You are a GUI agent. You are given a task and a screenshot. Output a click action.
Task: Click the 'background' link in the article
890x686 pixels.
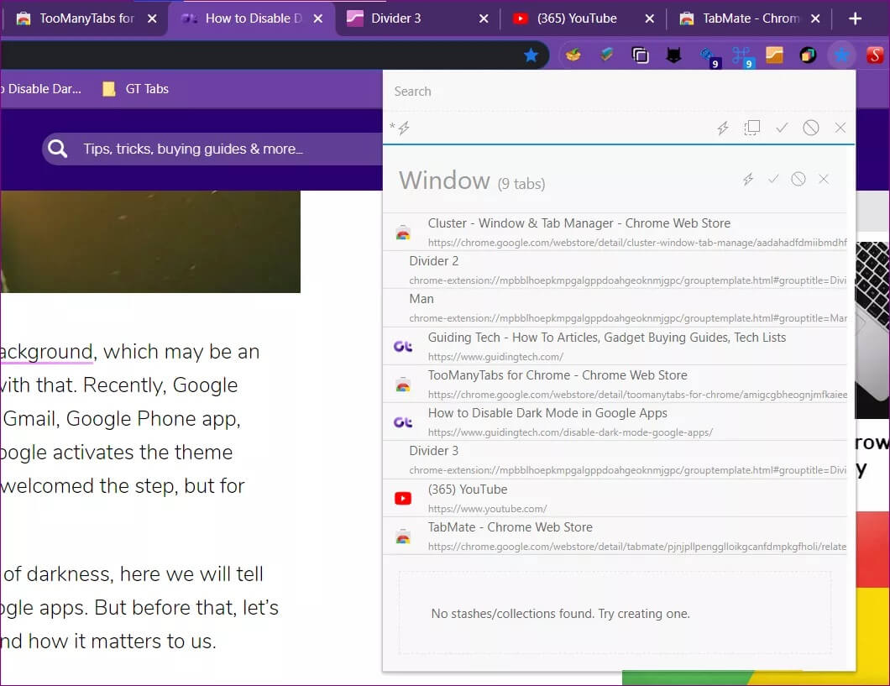46,352
